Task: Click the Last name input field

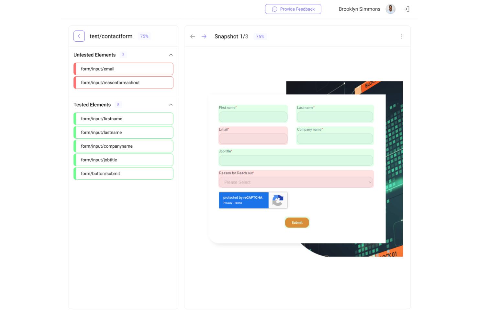Action: click(335, 117)
